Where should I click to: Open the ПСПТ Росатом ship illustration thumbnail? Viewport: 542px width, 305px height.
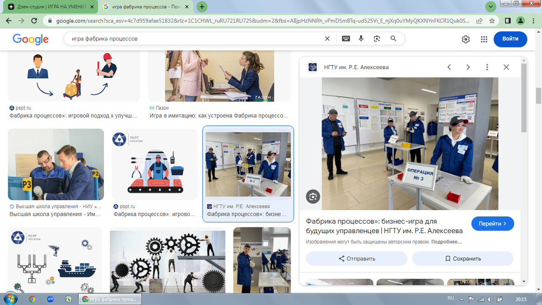coord(55,260)
